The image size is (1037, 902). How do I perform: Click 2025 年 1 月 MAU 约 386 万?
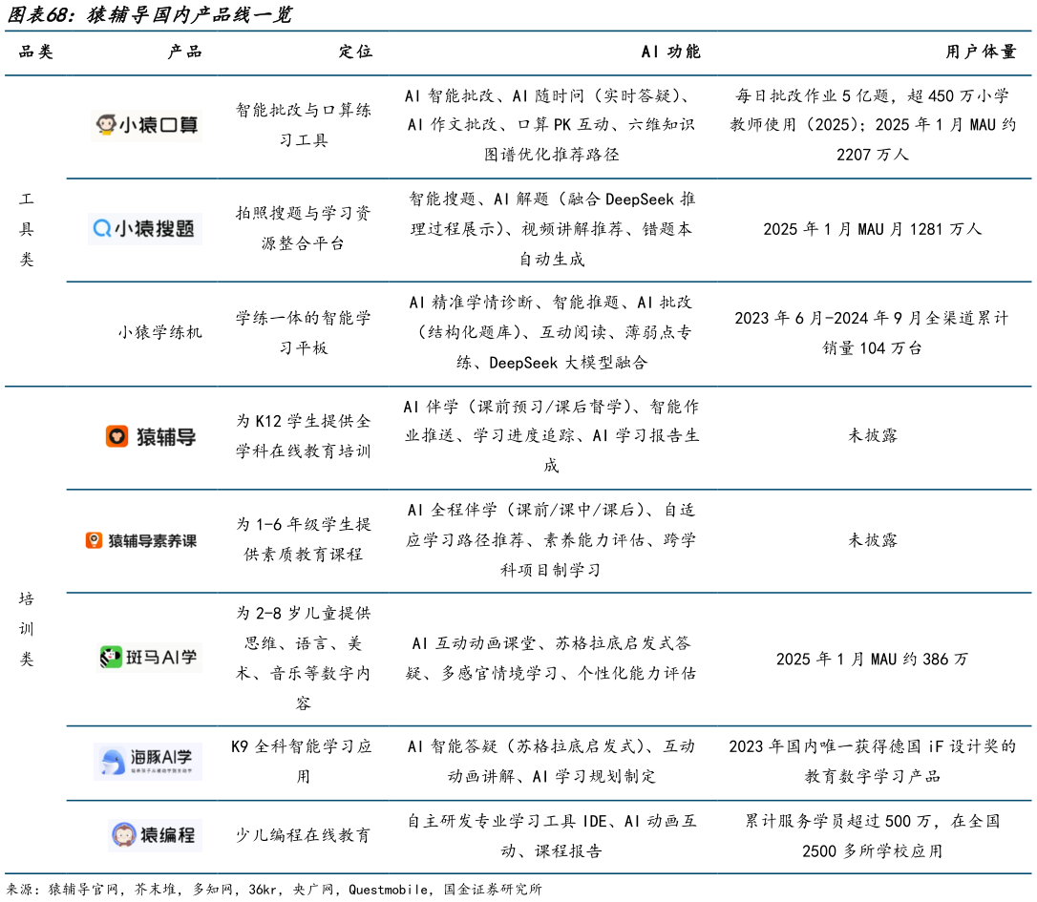coord(873,659)
